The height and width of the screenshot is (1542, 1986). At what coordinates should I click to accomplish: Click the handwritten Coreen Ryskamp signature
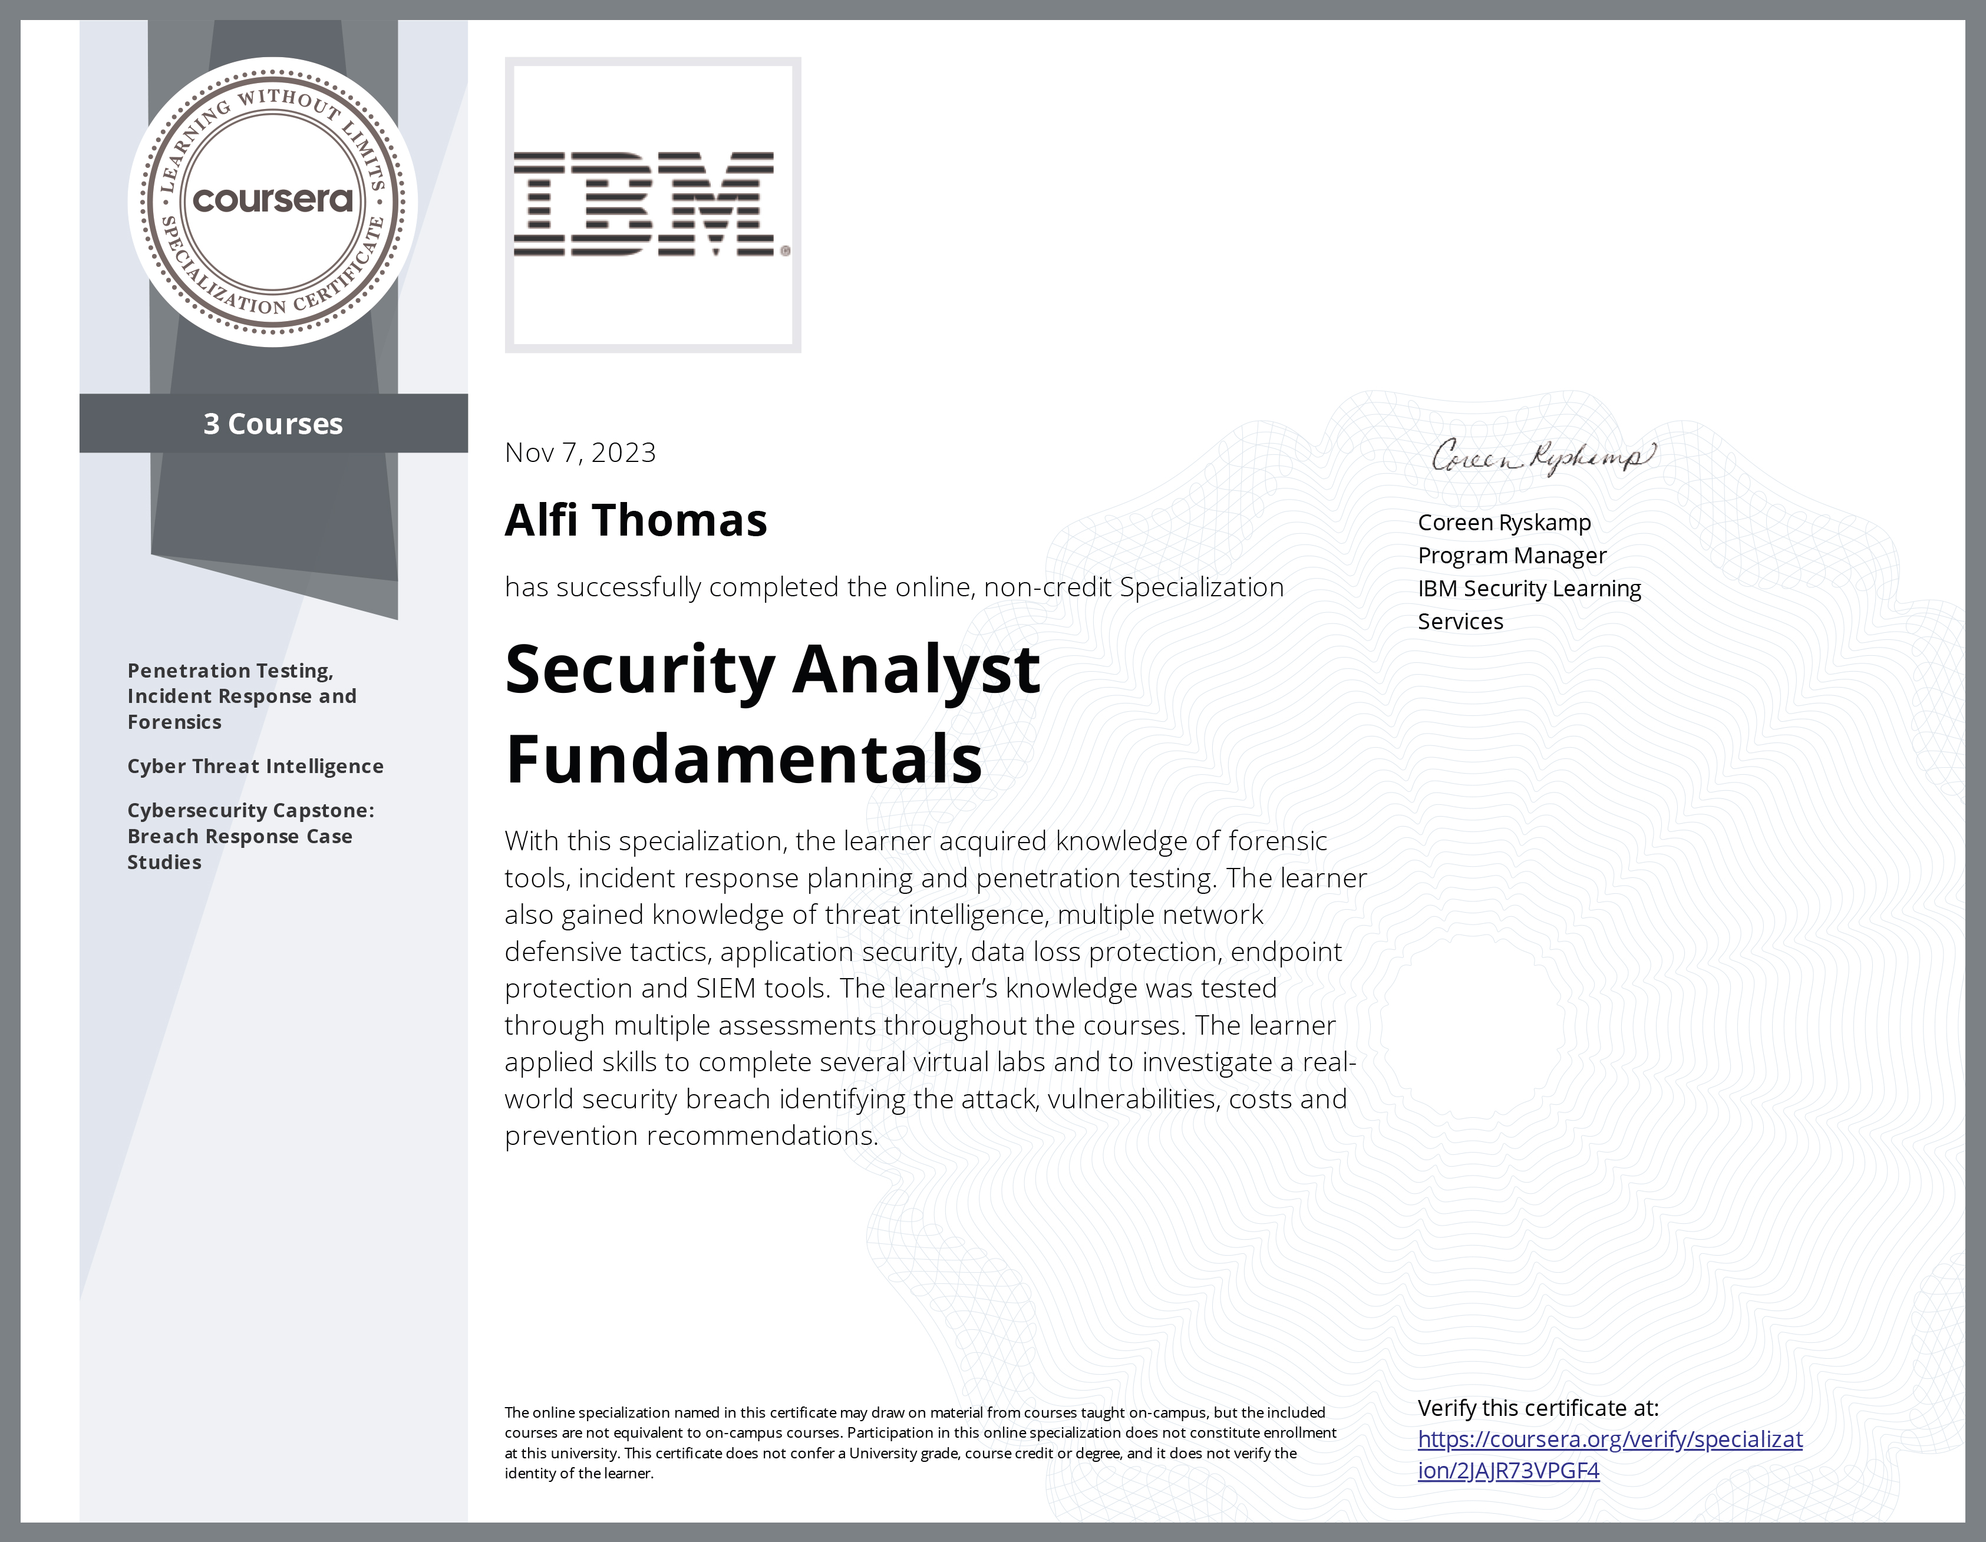click(x=1543, y=457)
